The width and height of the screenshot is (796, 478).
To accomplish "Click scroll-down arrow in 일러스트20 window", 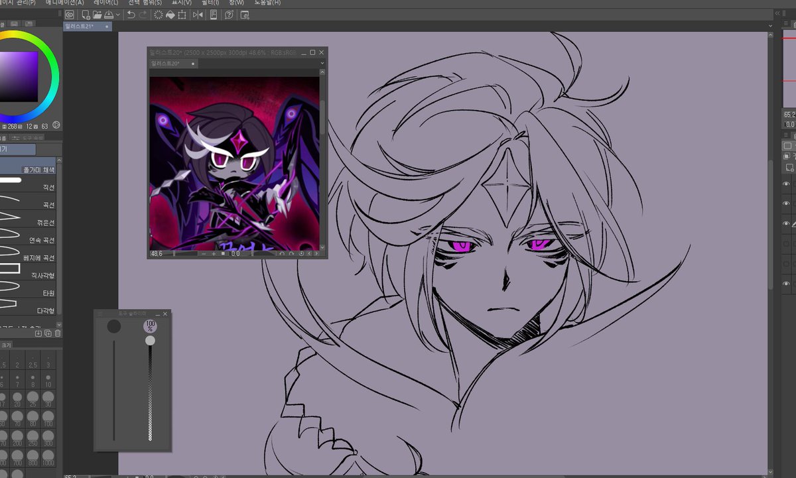I will click(322, 247).
